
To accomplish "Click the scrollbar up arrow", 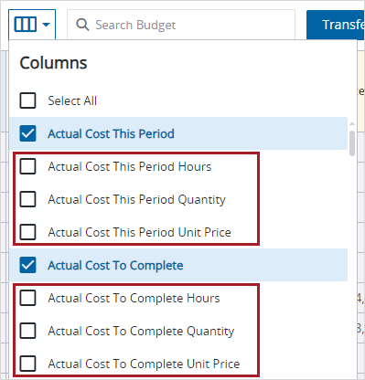I will [x=352, y=123].
